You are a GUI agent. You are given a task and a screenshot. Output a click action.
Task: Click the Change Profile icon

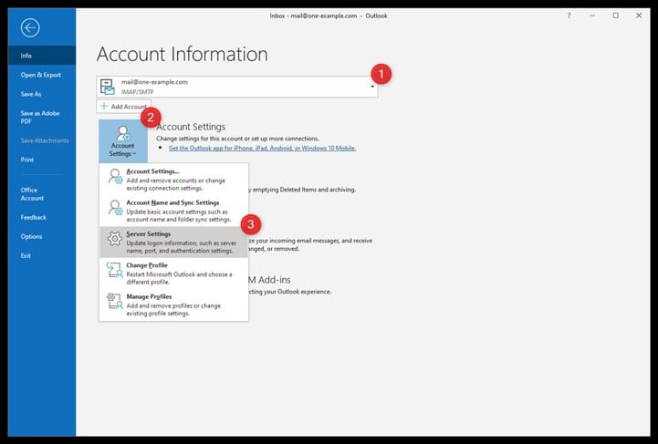[x=114, y=270]
